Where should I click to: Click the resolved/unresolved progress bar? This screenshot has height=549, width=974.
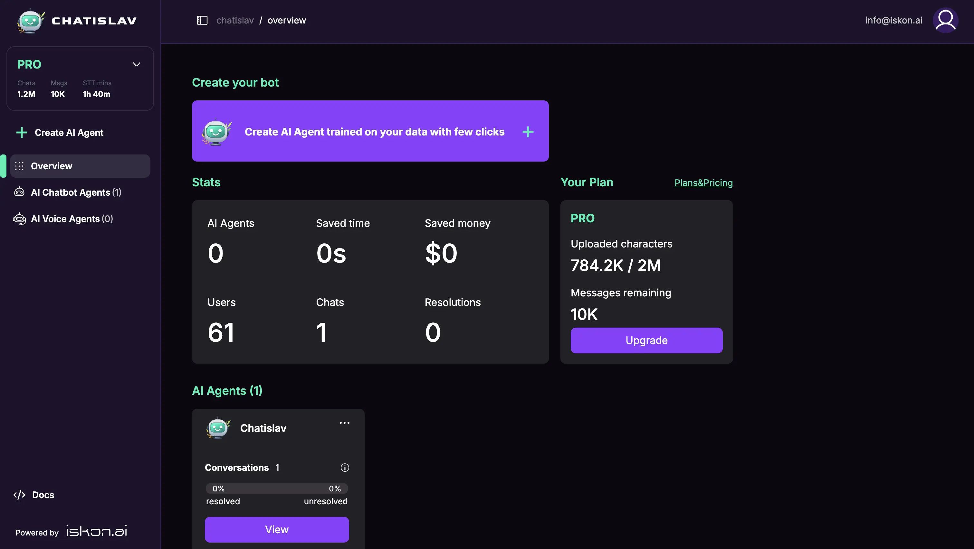[277, 489]
